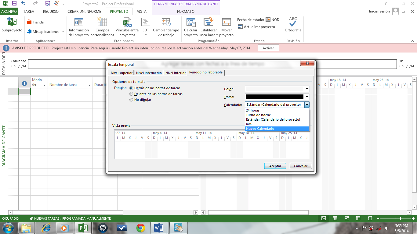
Task: Open Customize Quick Access Toolbar dropdown
Action: (x=63, y=4)
